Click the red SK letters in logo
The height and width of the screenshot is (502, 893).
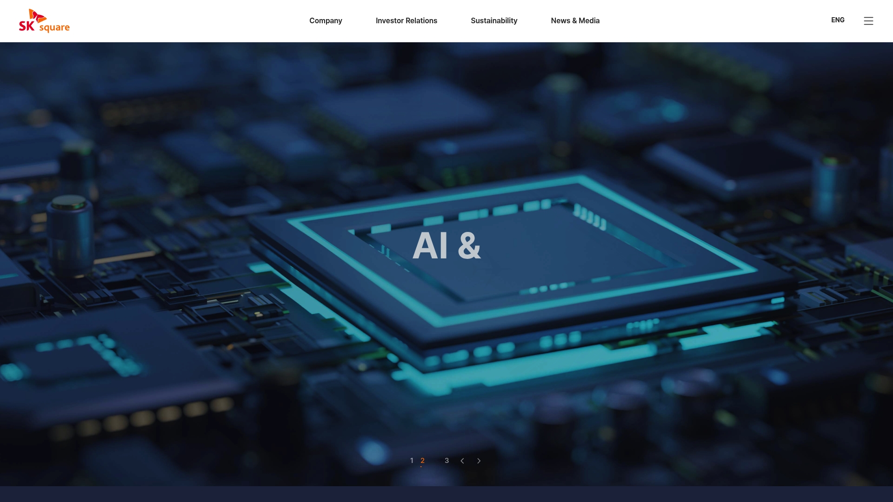[27, 26]
